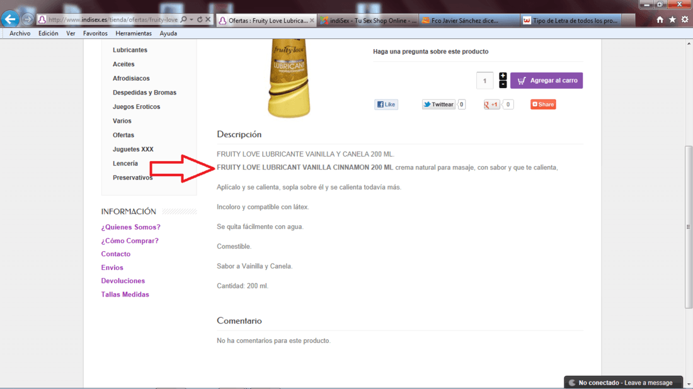Open ¿Cómo Comprar? info link

coord(130,240)
